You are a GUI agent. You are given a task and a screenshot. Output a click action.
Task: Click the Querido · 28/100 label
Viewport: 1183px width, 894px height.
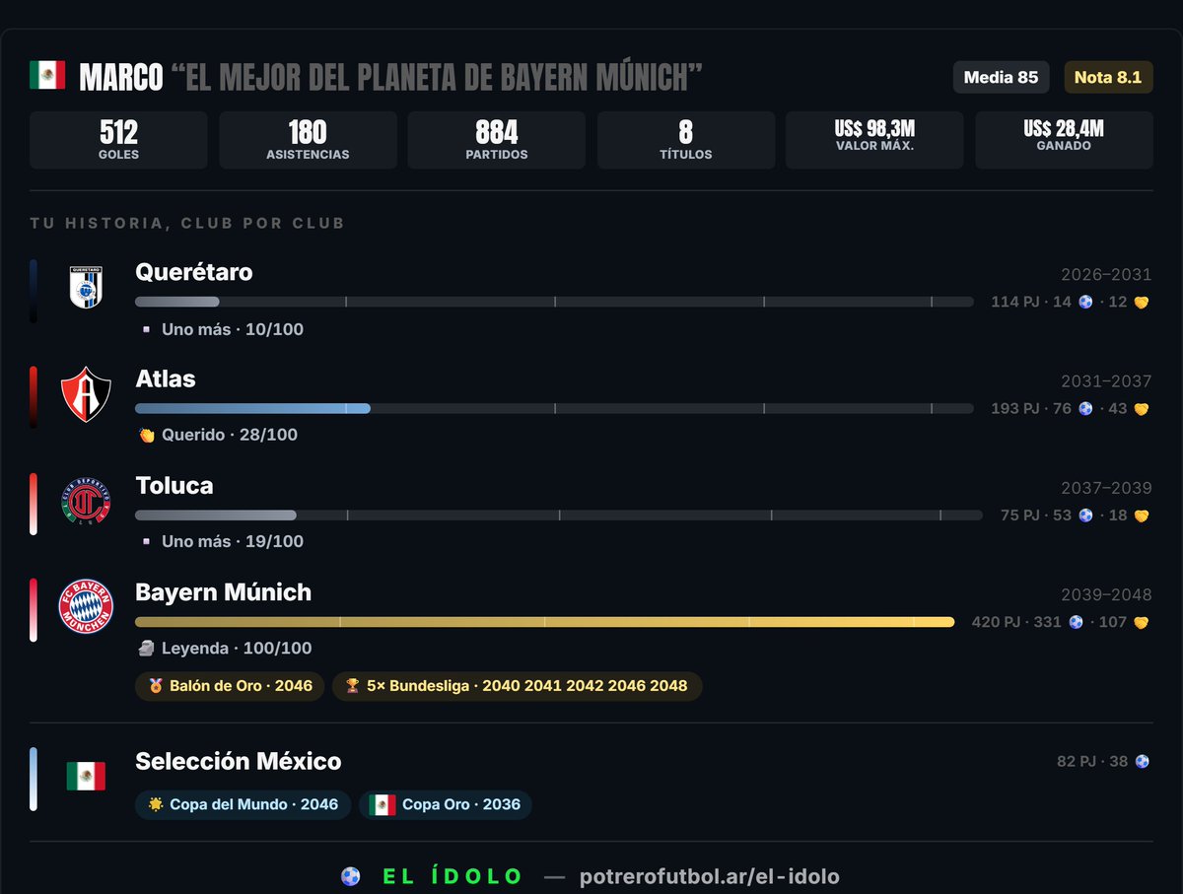tap(229, 435)
